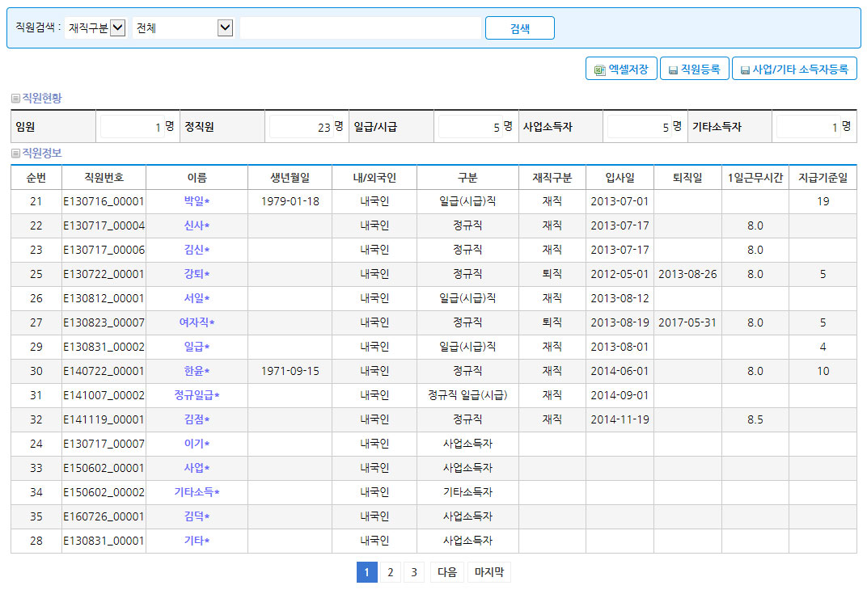Click the 1일근무시간 column header
Viewport: 867px width, 594px height.
point(755,178)
